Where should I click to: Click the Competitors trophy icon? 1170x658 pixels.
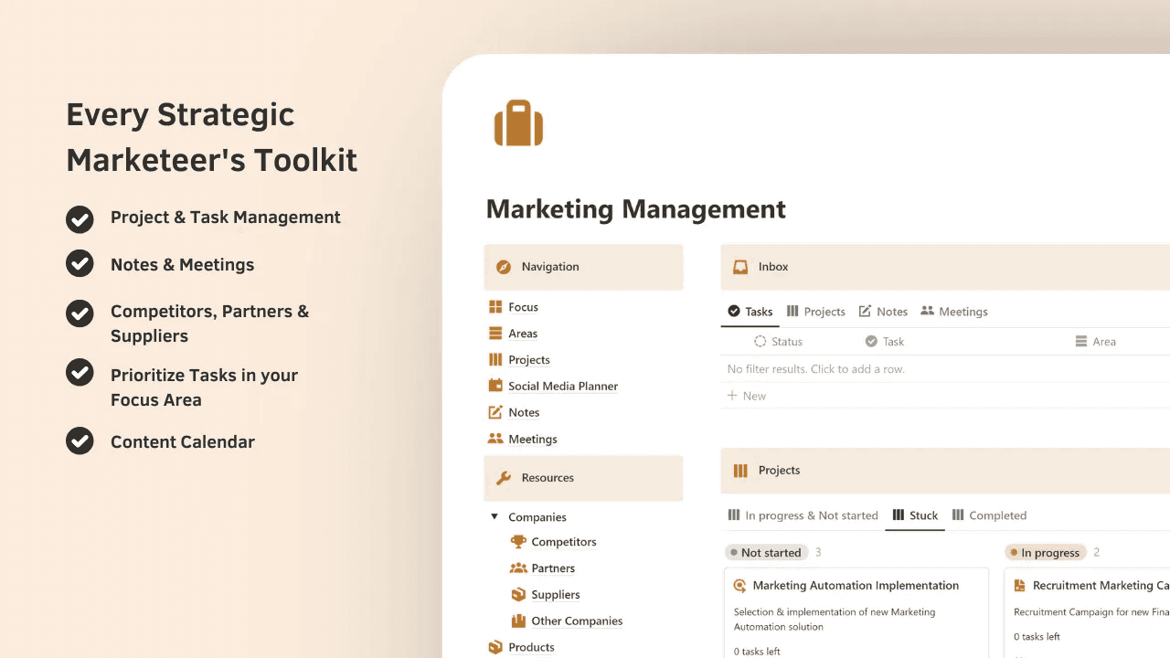pos(518,542)
